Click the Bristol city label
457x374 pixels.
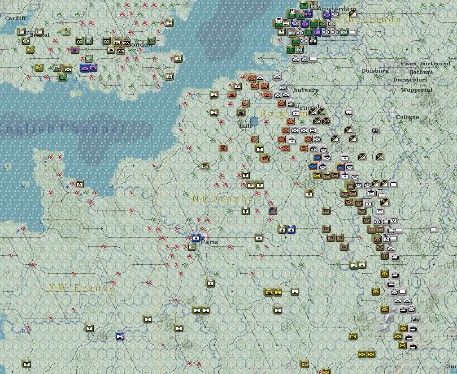[39, 35]
